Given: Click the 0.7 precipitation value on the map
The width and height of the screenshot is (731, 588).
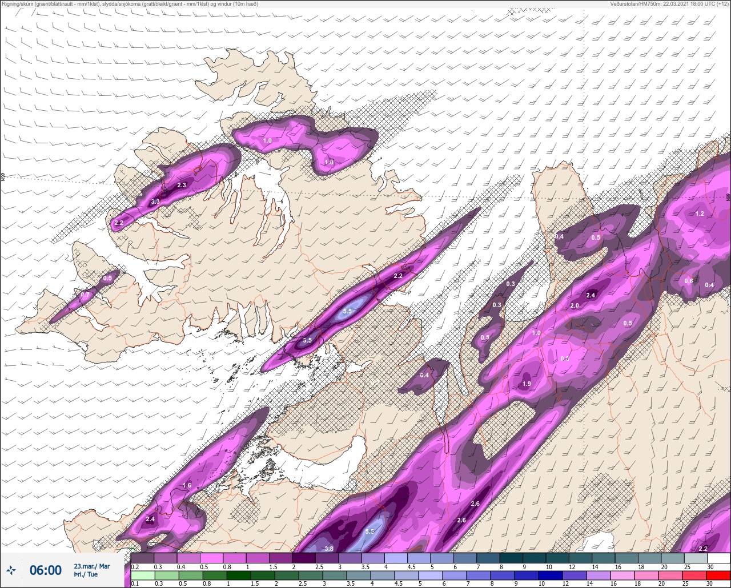Looking at the screenshot, I should [x=85, y=295].
